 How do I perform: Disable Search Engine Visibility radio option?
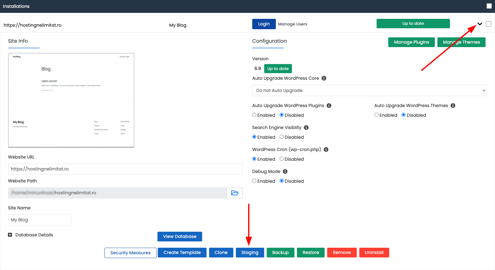(282, 137)
